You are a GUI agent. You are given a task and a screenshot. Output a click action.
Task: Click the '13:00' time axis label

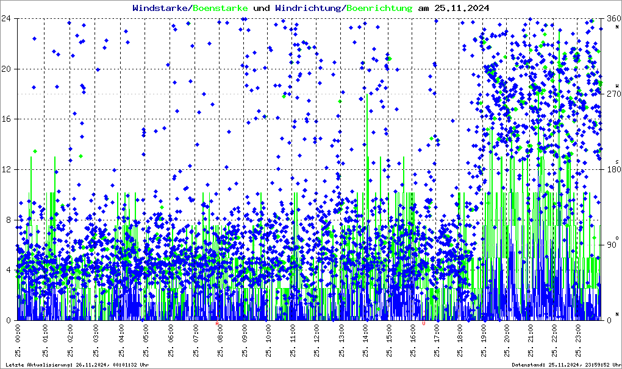tap(341, 333)
